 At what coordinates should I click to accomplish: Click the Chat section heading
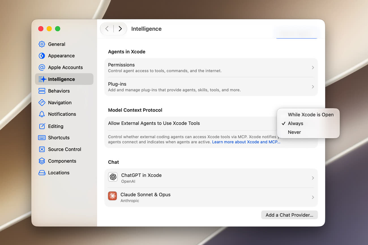pos(114,162)
